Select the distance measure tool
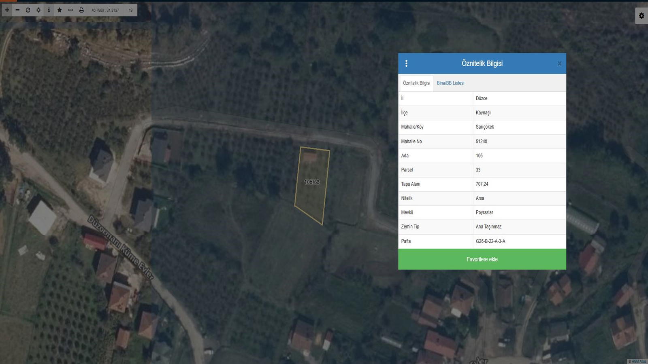648x364 pixels. tap(70, 10)
